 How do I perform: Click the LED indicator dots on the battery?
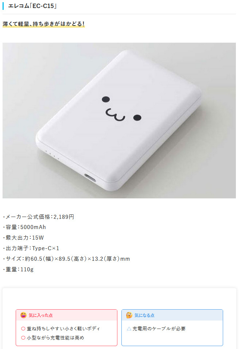[x=52, y=155]
